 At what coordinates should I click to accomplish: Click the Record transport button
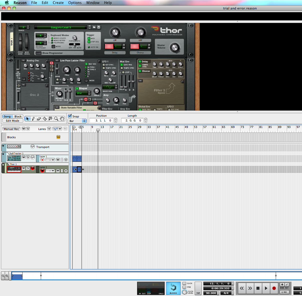coord(274,288)
